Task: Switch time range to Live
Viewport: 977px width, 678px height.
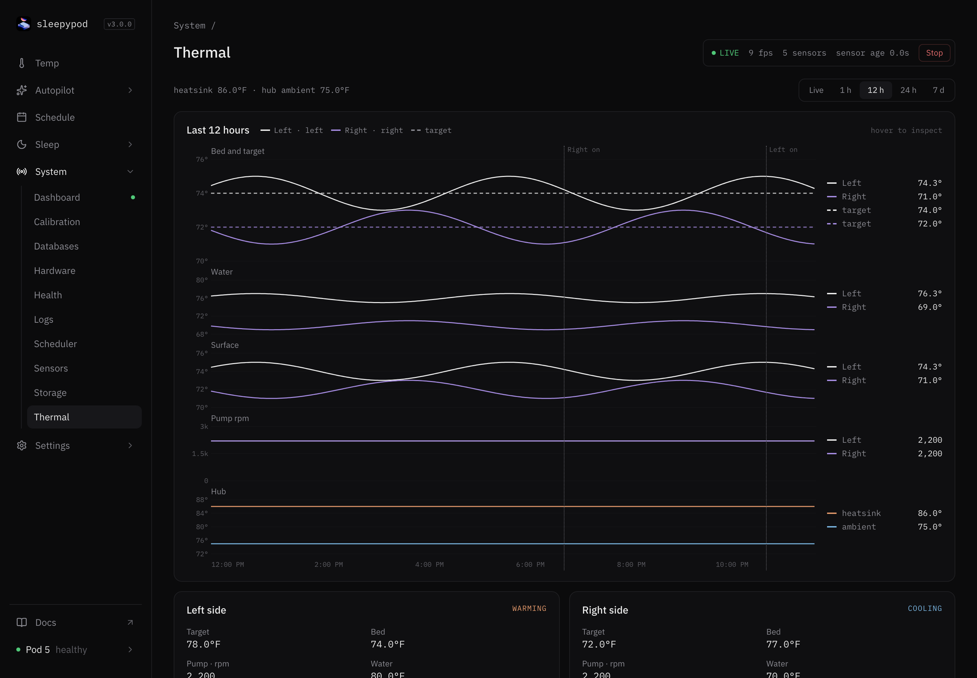Action: tap(816, 90)
